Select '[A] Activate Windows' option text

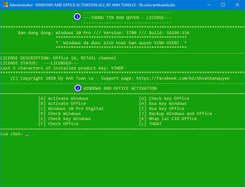pos(63,99)
